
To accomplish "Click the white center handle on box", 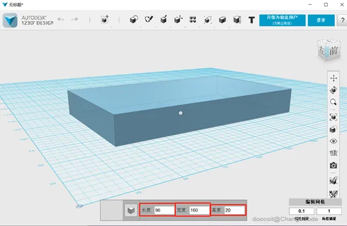I will coord(180,113).
